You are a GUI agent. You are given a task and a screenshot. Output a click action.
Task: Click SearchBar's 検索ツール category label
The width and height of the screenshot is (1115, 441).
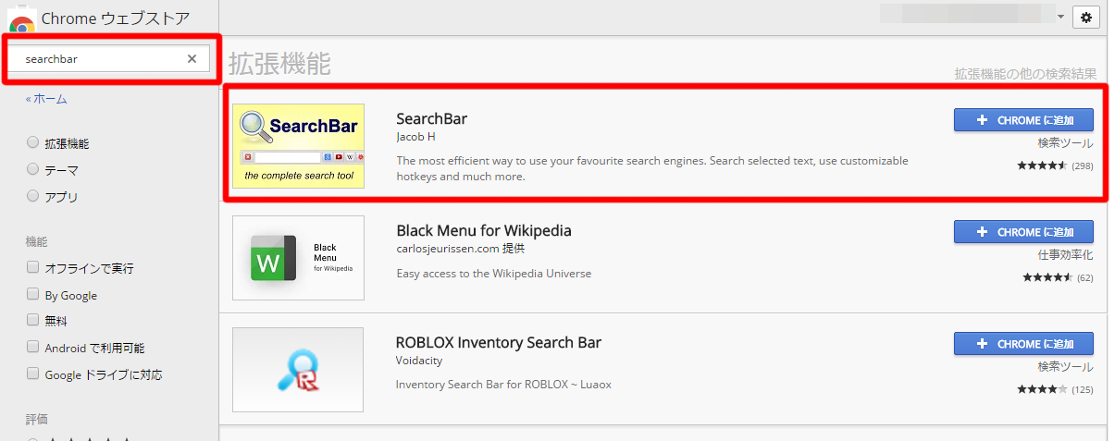point(1065,143)
